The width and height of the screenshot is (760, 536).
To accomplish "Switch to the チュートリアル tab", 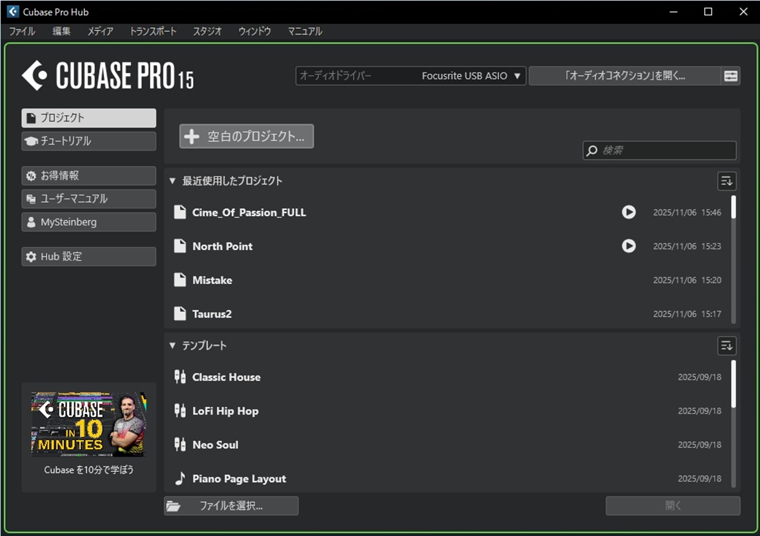I will 89,141.
